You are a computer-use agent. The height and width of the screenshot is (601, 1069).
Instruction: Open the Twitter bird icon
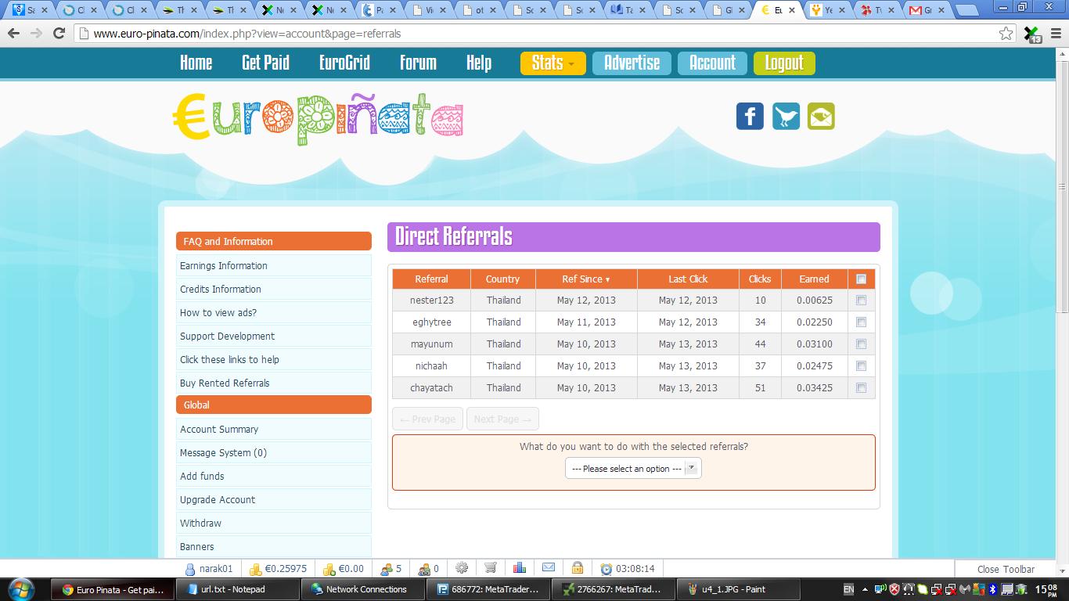coord(786,116)
